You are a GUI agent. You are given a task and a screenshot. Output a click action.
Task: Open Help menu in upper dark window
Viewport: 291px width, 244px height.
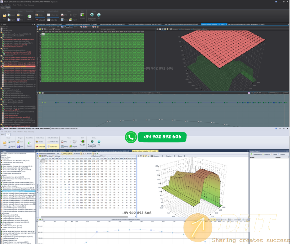(x=25, y=5)
